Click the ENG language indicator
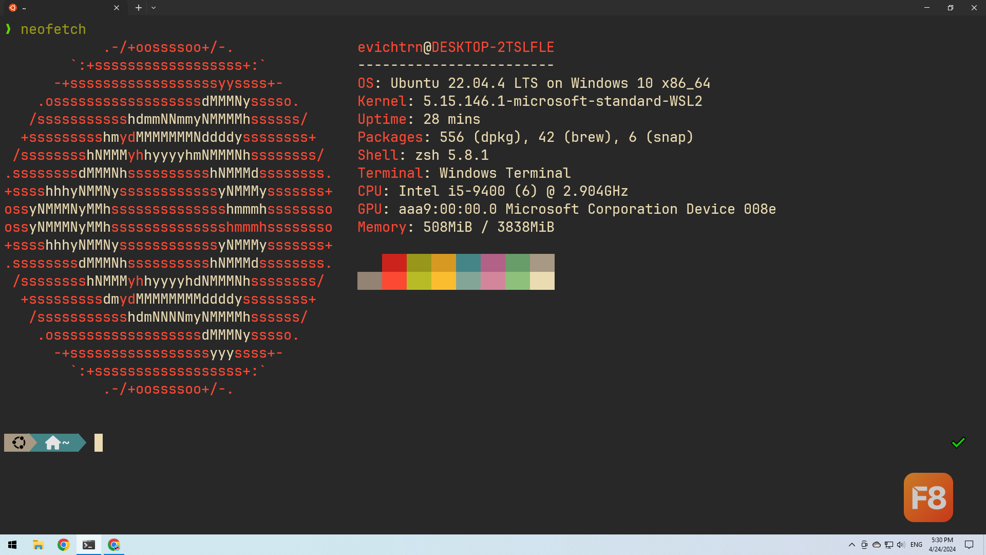Image resolution: width=986 pixels, height=555 pixels. pos(916,545)
